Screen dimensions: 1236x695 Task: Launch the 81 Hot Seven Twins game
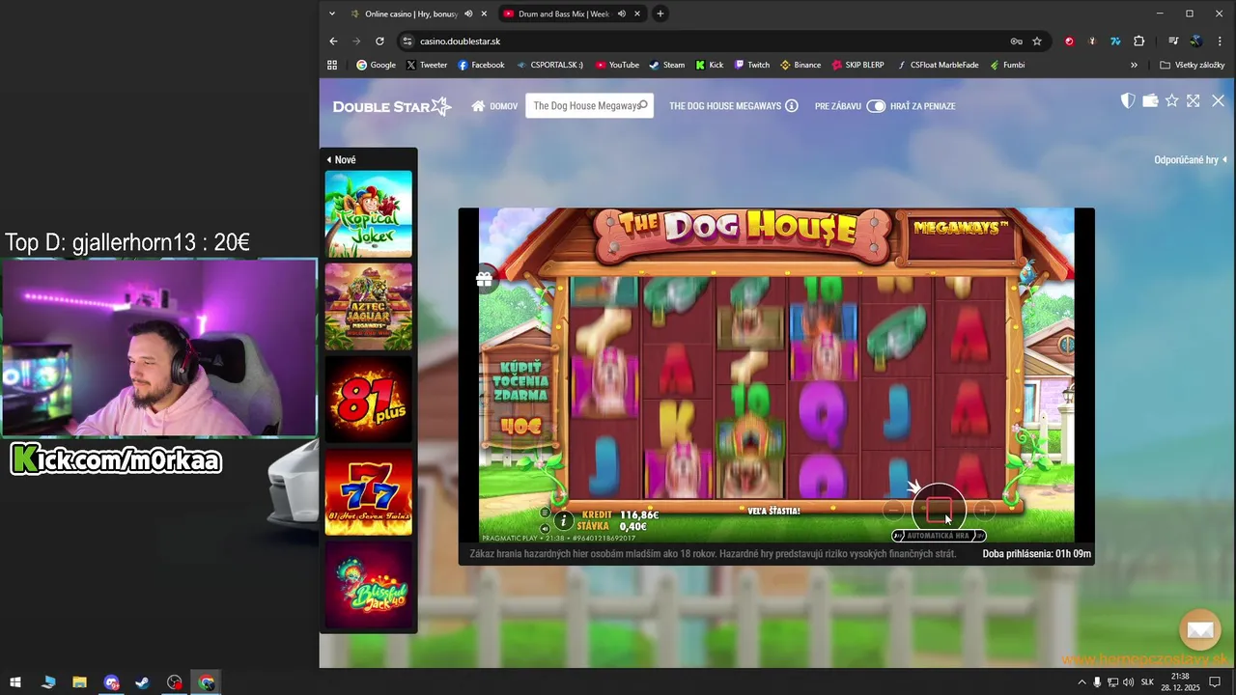[368, 492]
